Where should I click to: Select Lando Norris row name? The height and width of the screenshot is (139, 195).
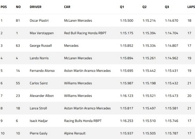click(x=39, y=58)
